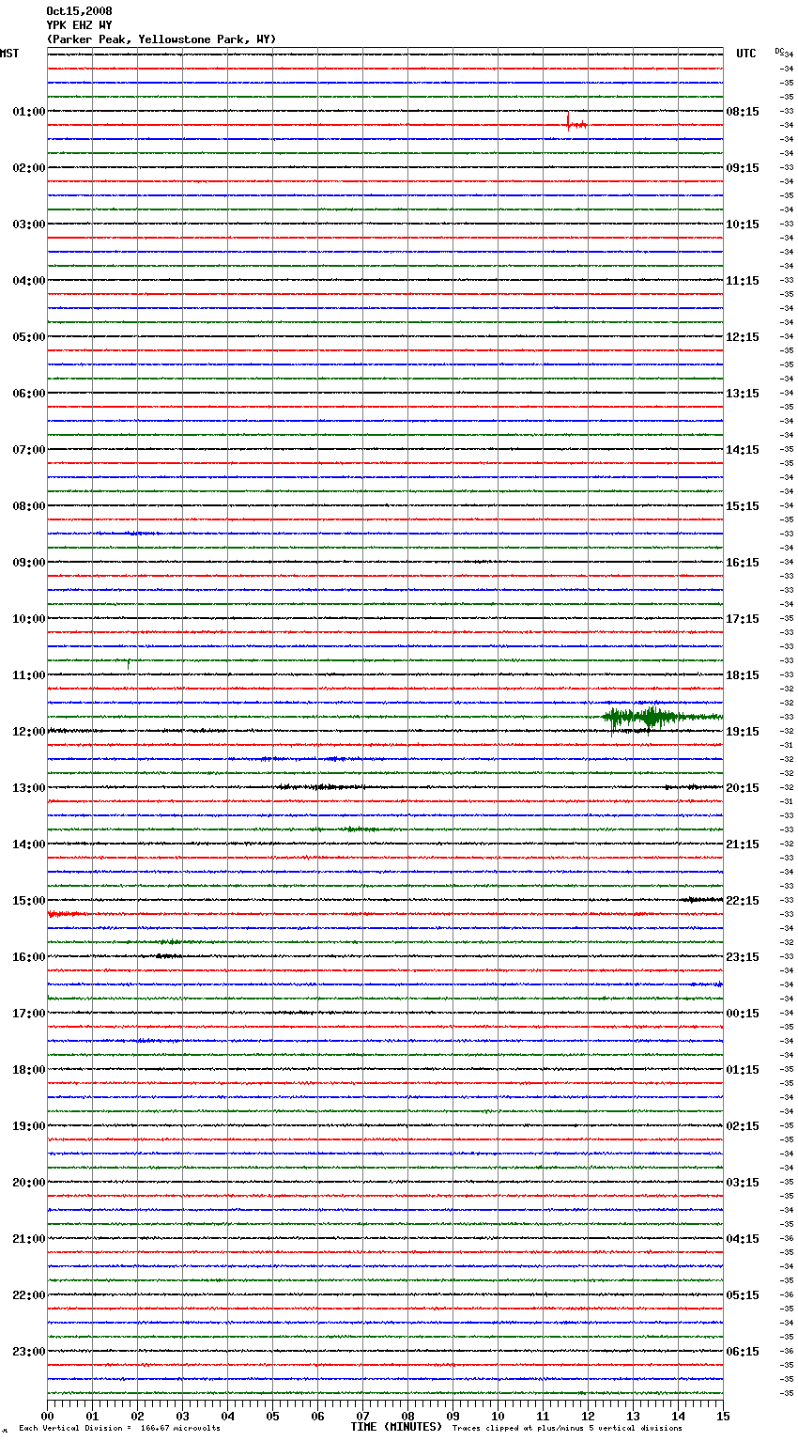Click the 23:15 UTC time label

pos(743,957)
